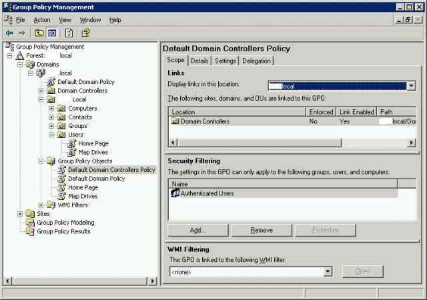The width and height of the screenshot is (427, 300).
Task: Expand the Contacts OU
Action: pyautogui.click(x=51, y=117)
